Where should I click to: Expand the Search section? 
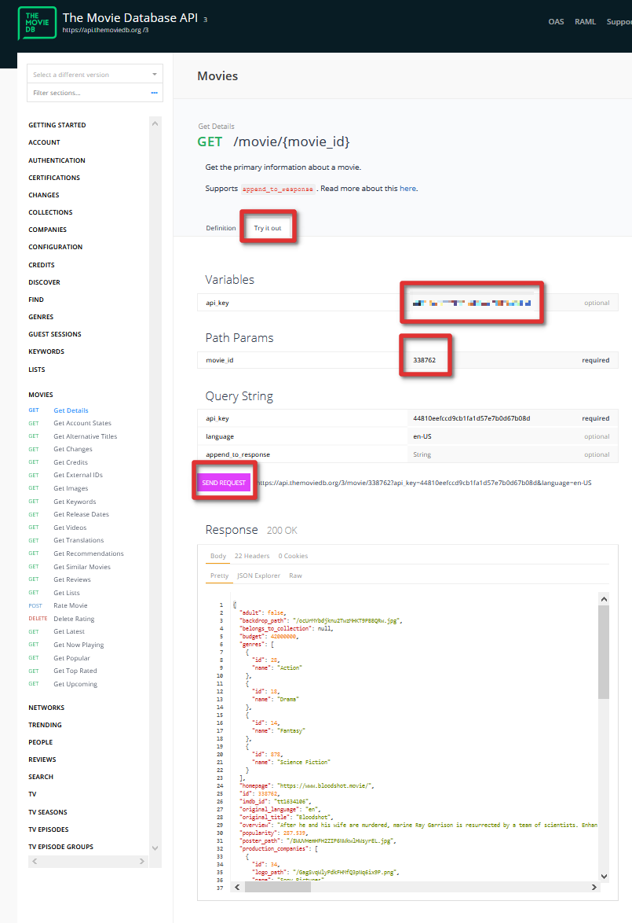[41, 777]
